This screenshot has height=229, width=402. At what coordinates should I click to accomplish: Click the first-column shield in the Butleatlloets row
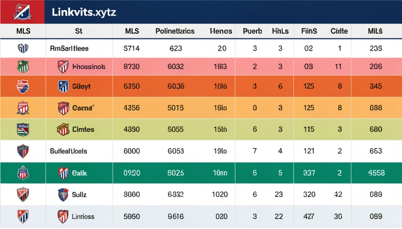pos(23,151)
